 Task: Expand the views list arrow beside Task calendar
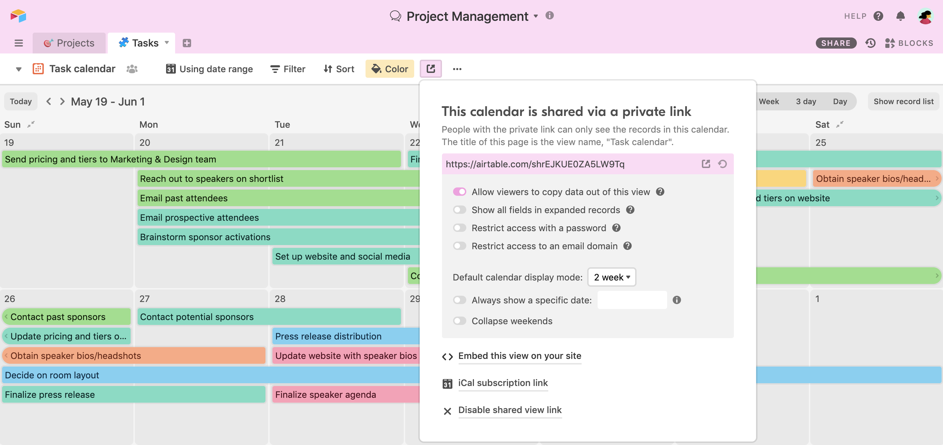coord(19,69)
